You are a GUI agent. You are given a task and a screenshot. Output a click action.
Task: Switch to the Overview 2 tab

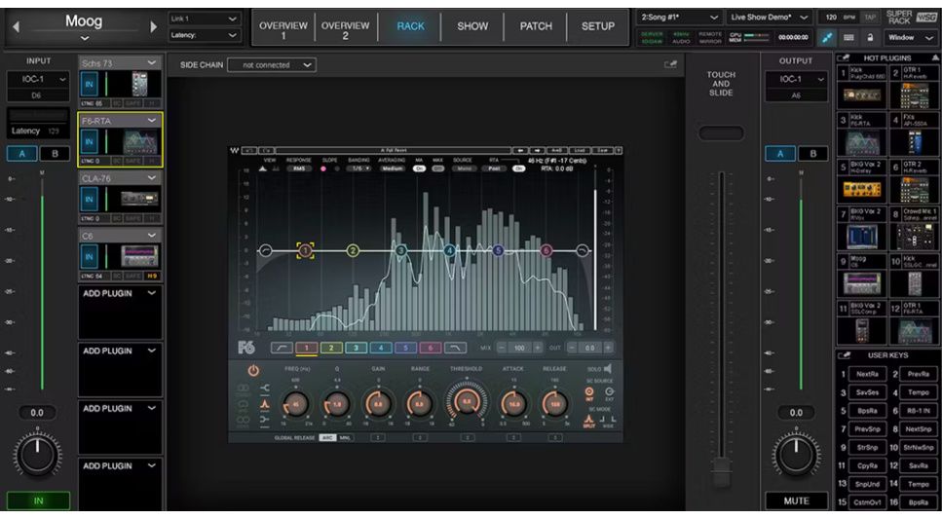(346, 27)
